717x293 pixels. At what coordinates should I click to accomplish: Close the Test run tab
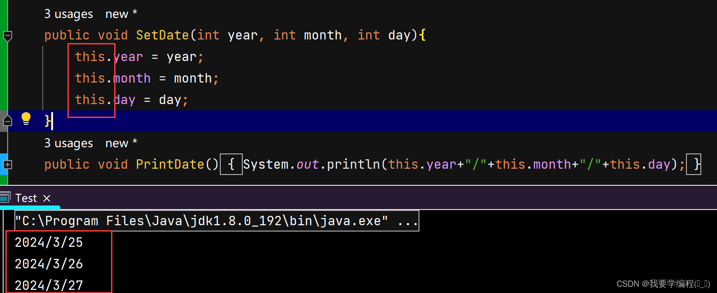47,198
